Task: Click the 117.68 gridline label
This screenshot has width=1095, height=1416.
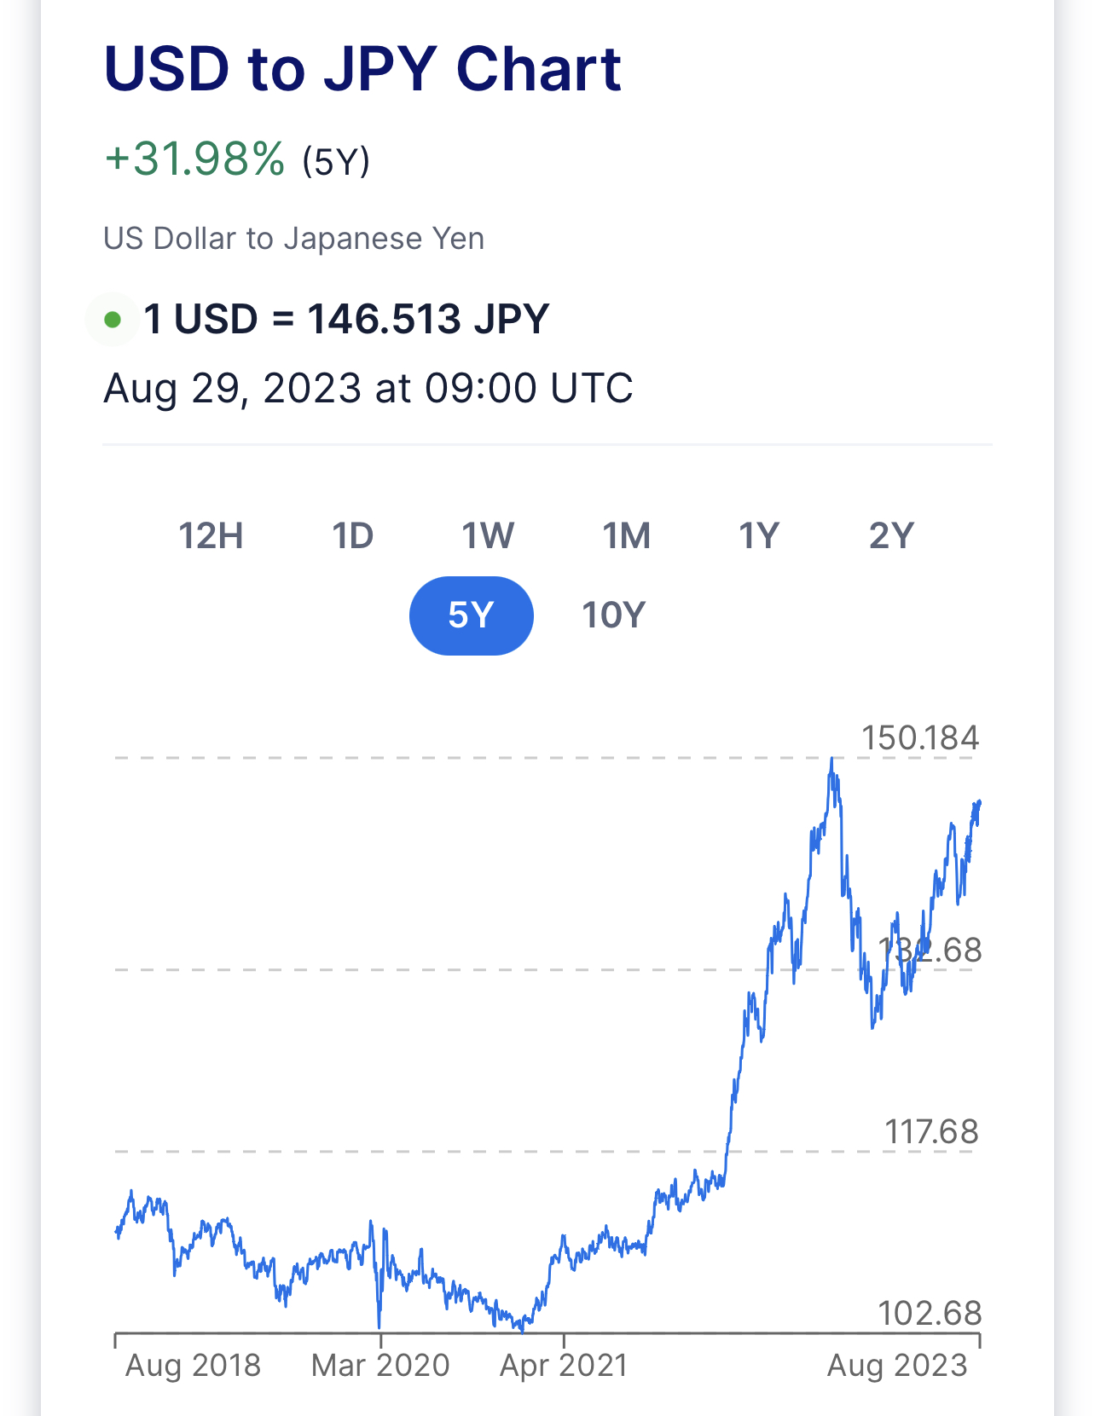Action: (931, 1132)
